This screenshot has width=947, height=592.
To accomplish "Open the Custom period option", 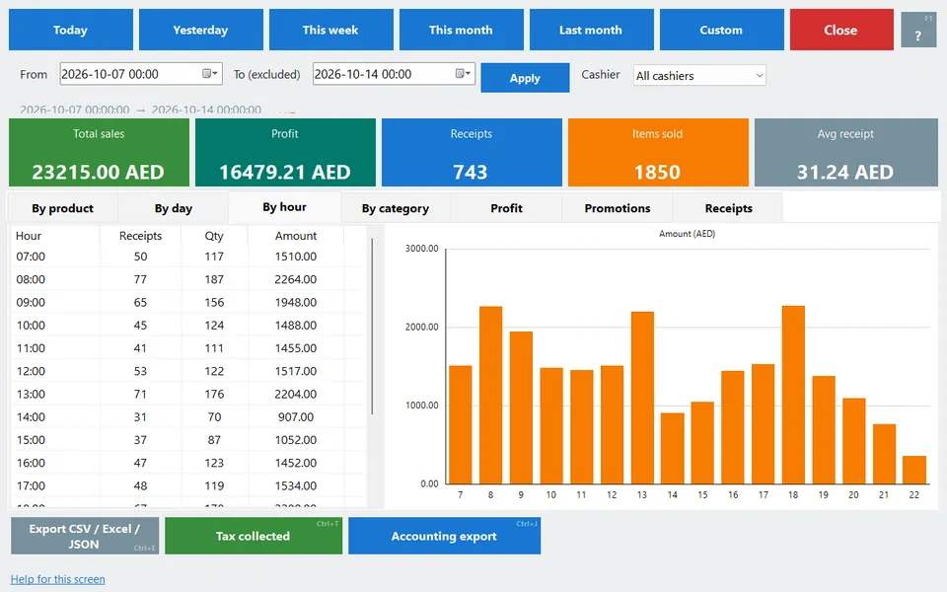I will click(x=722, y=30).
